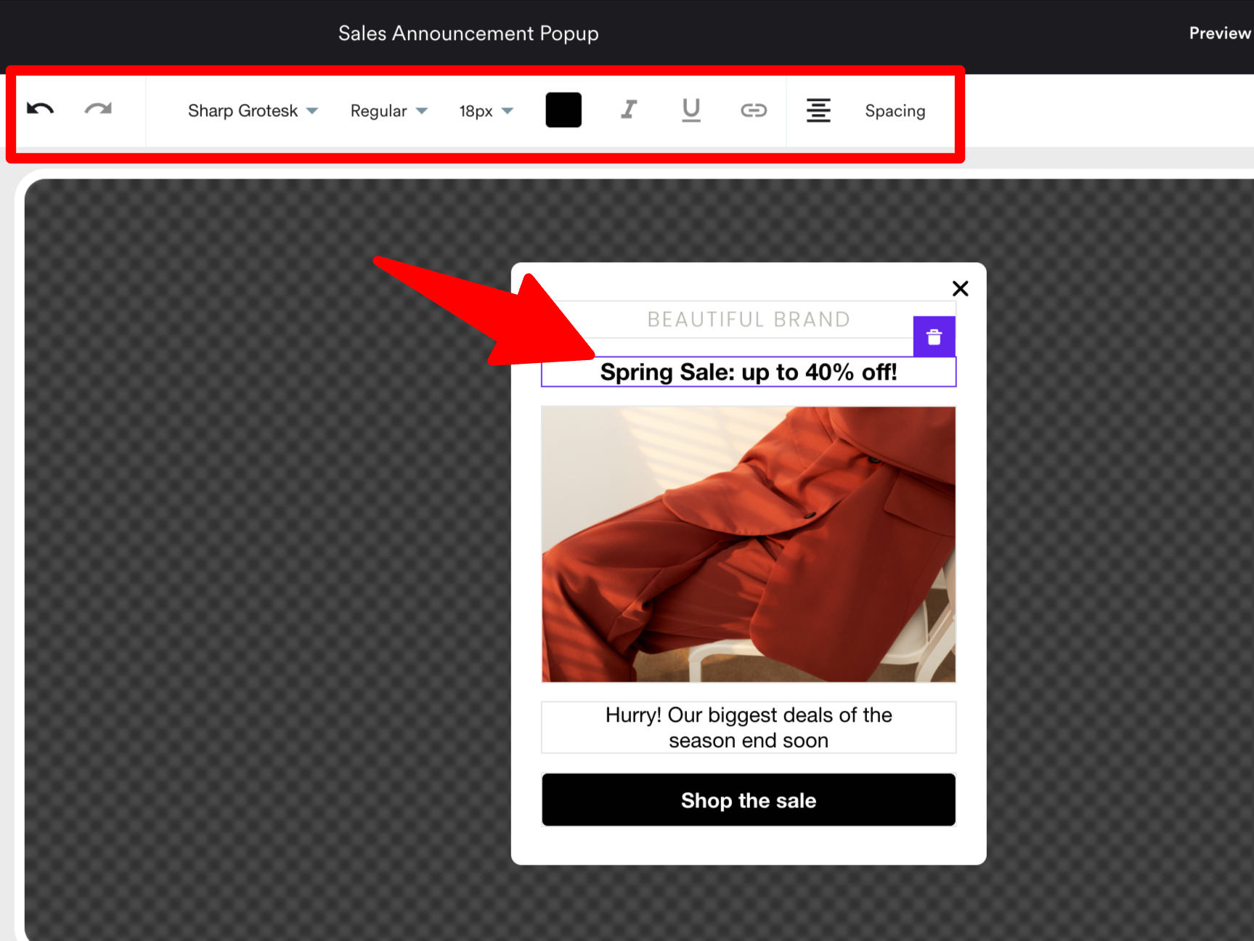Viewport: 1254px width, 941px height.
Task: Toggle underline formatting
Action: [691, 110]
